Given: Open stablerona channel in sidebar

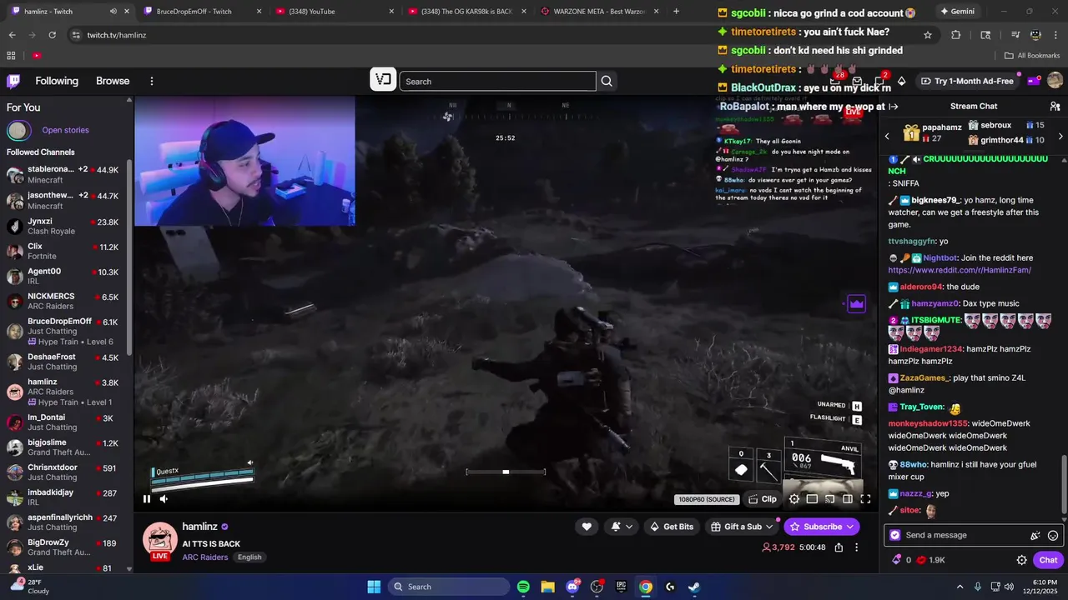Looking at the screenshot, I should [x=65, y=174].
